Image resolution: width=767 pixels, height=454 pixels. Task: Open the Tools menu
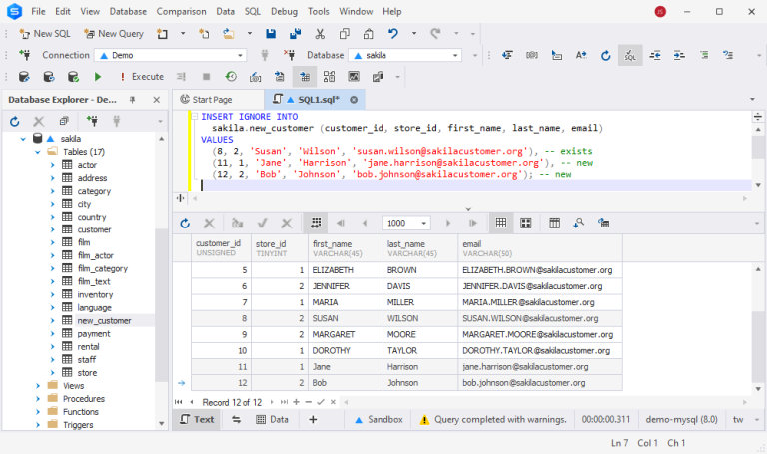[318, 11]
